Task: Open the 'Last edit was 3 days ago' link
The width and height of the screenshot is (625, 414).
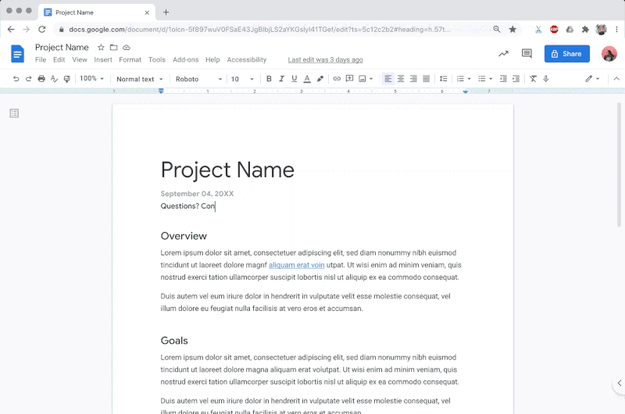Action: pos(325,60)
